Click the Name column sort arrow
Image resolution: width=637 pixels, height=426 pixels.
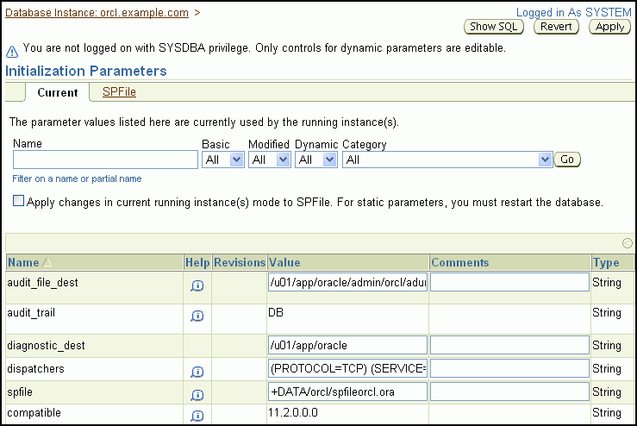[x=47, y=262]
